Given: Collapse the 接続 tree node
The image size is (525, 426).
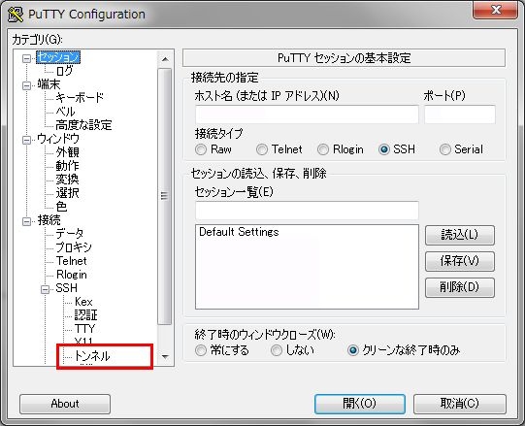Looking at the screenshot, I should coord(26,221).
